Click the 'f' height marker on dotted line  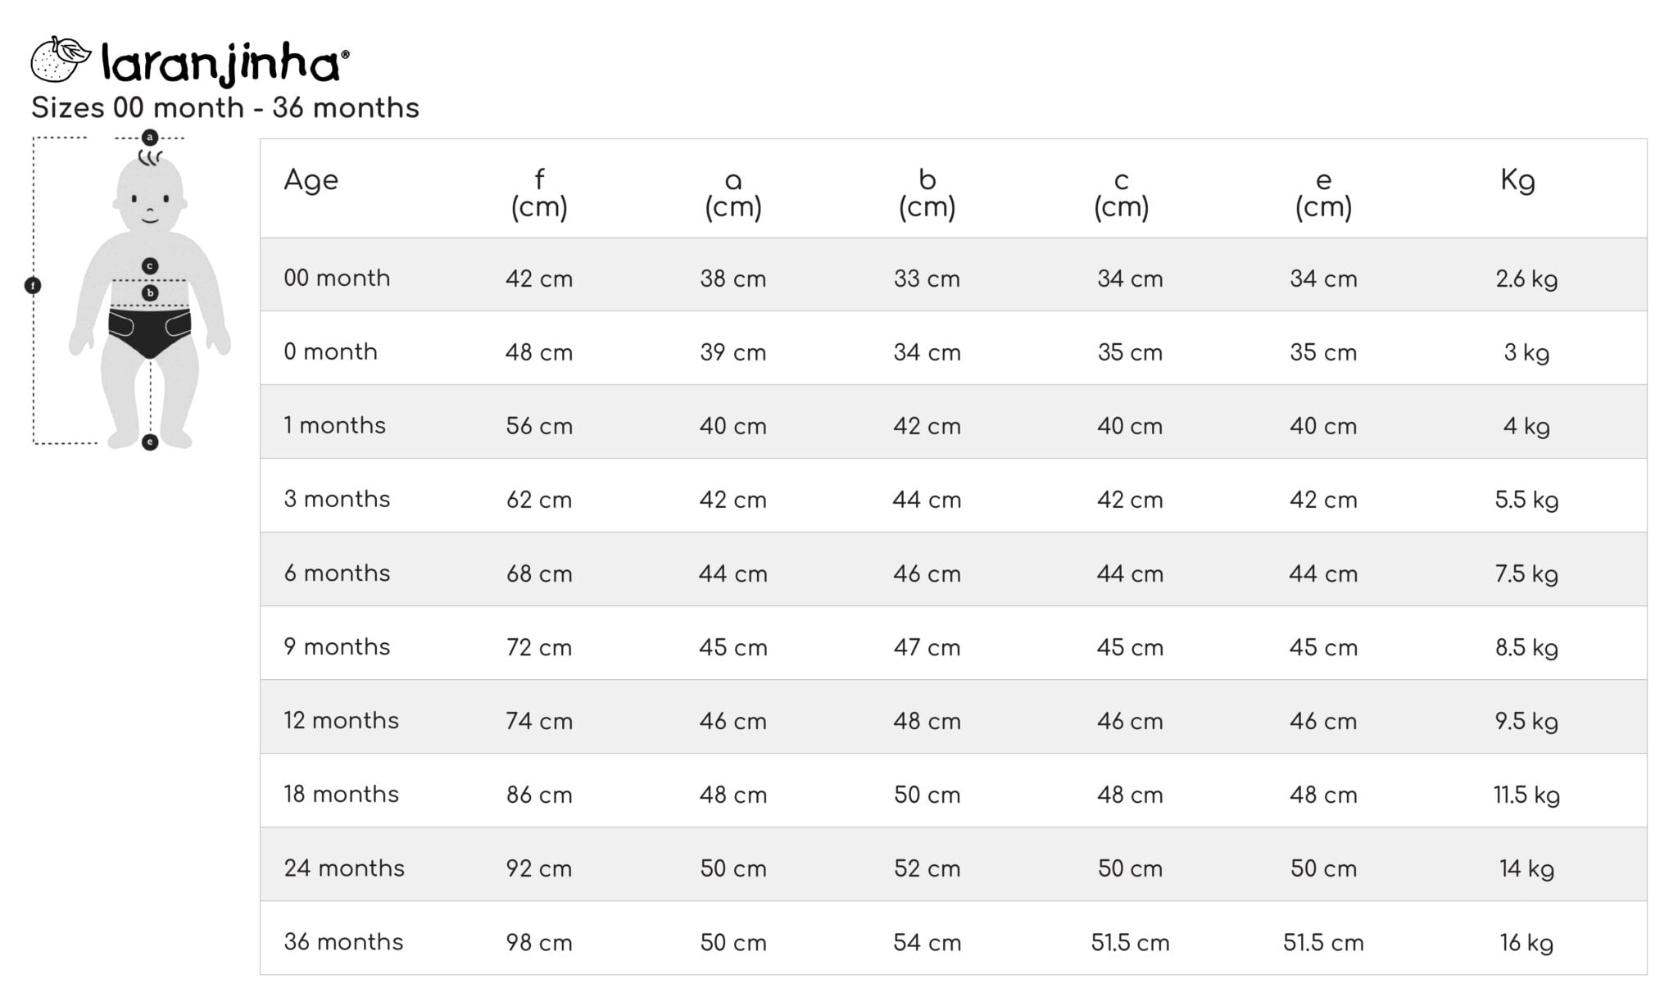pos(33,285)
